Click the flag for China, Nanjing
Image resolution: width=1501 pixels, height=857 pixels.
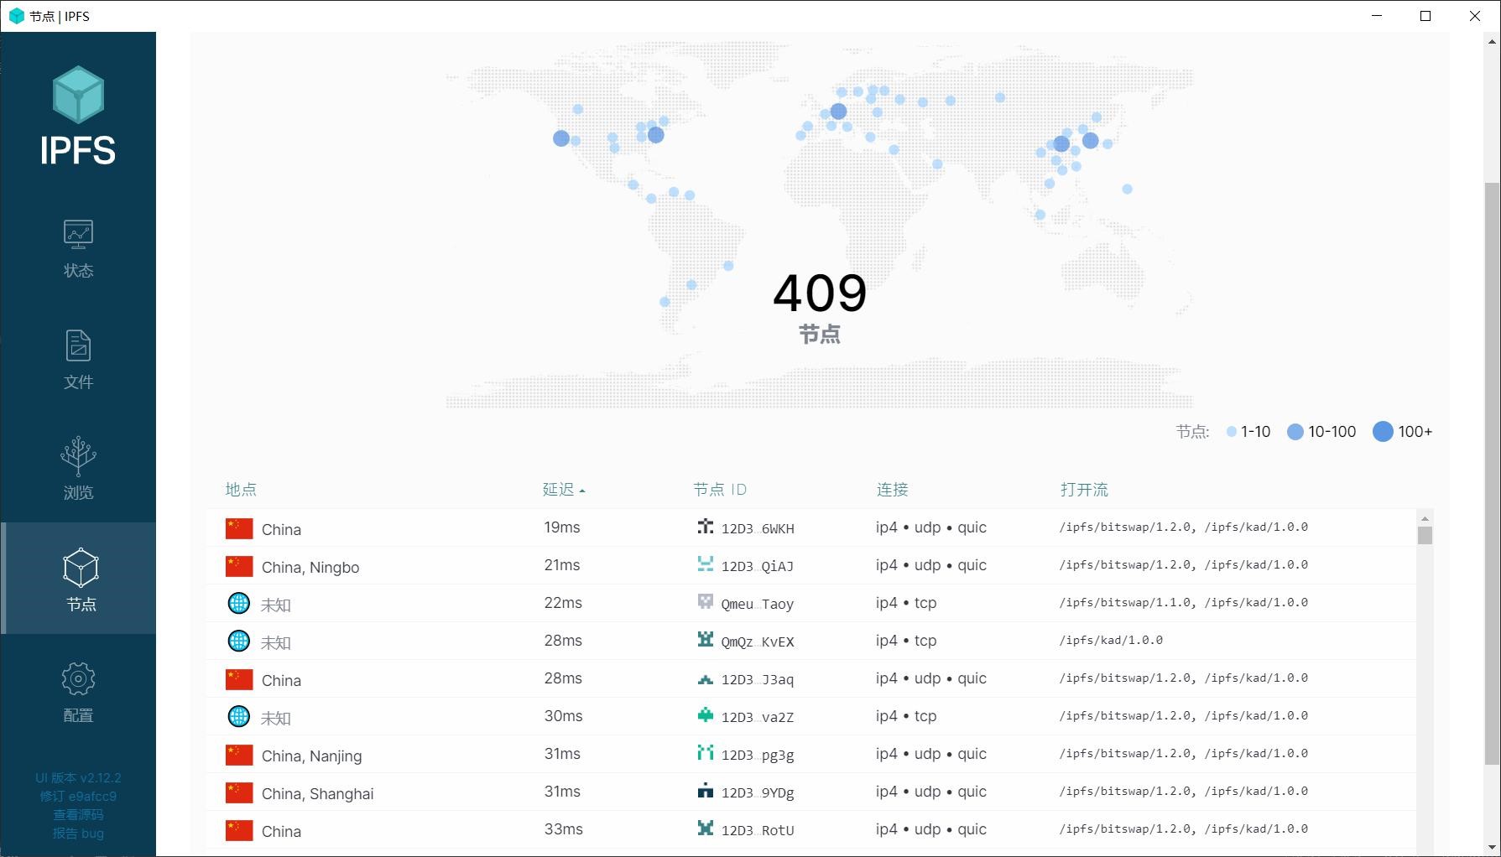tap(239, 755)
